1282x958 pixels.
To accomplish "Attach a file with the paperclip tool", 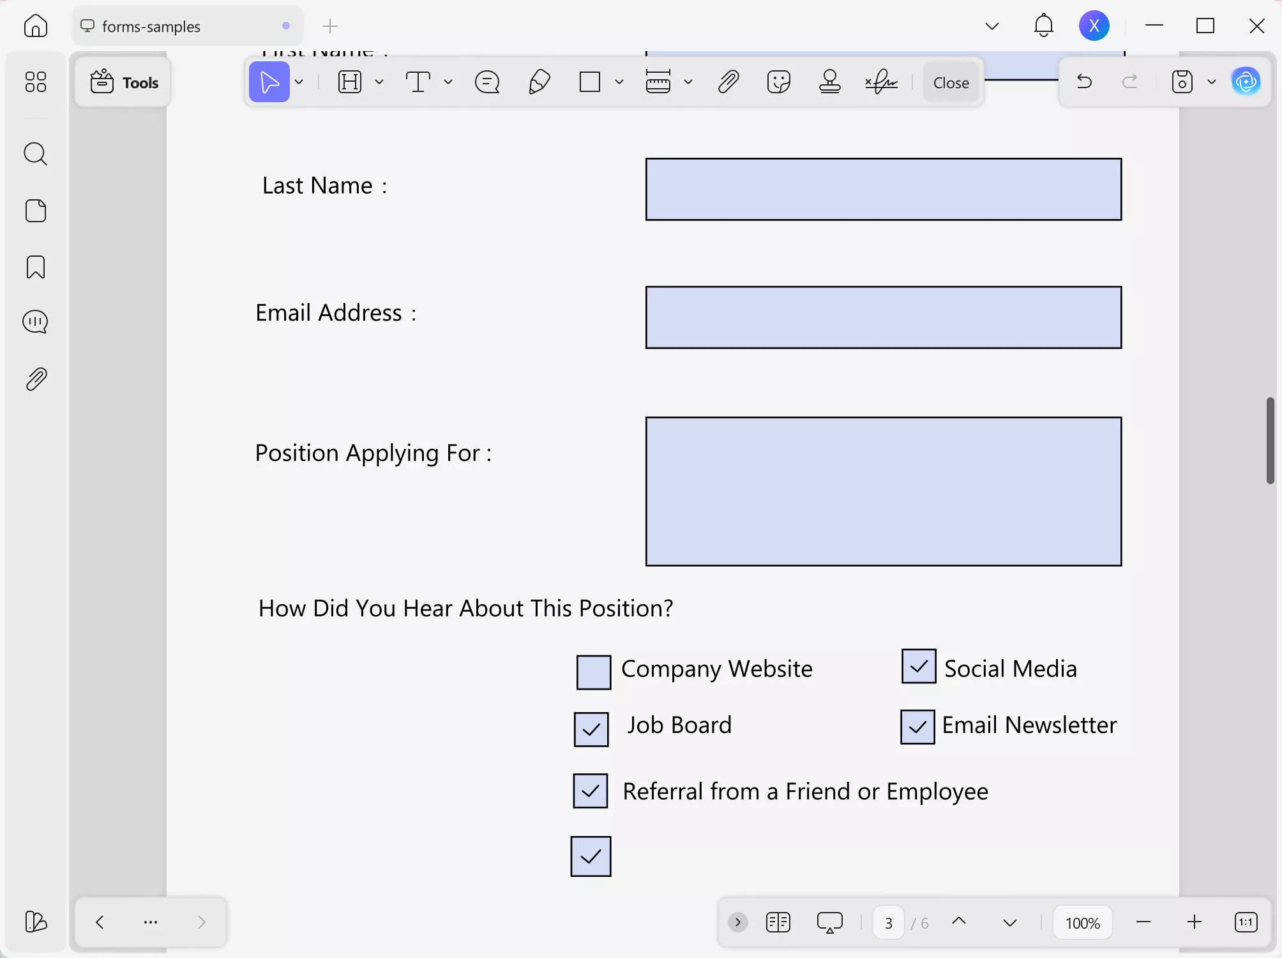I will [728, 82].
